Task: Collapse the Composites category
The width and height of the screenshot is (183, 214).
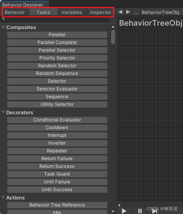Action: click(3, 27)
